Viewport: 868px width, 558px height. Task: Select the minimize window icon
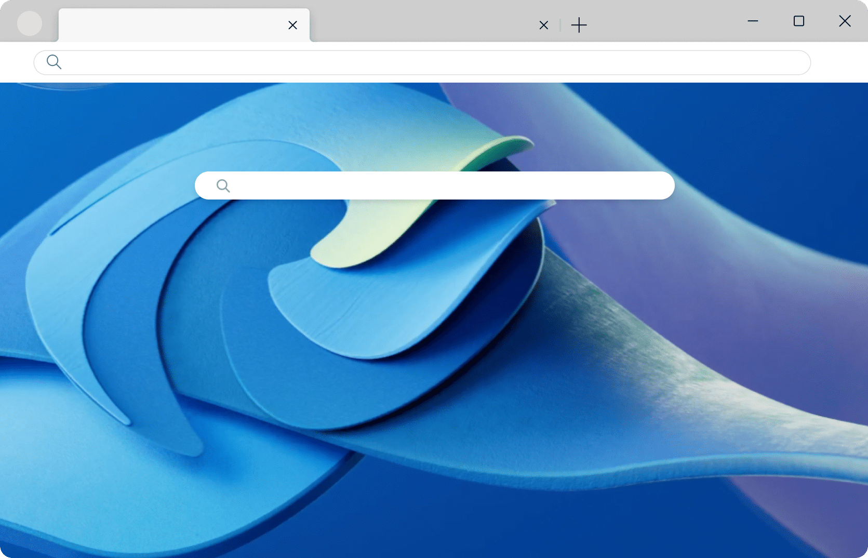click(753, 21)
